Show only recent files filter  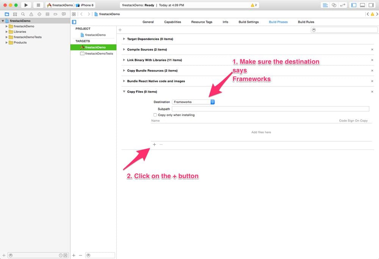61,255
